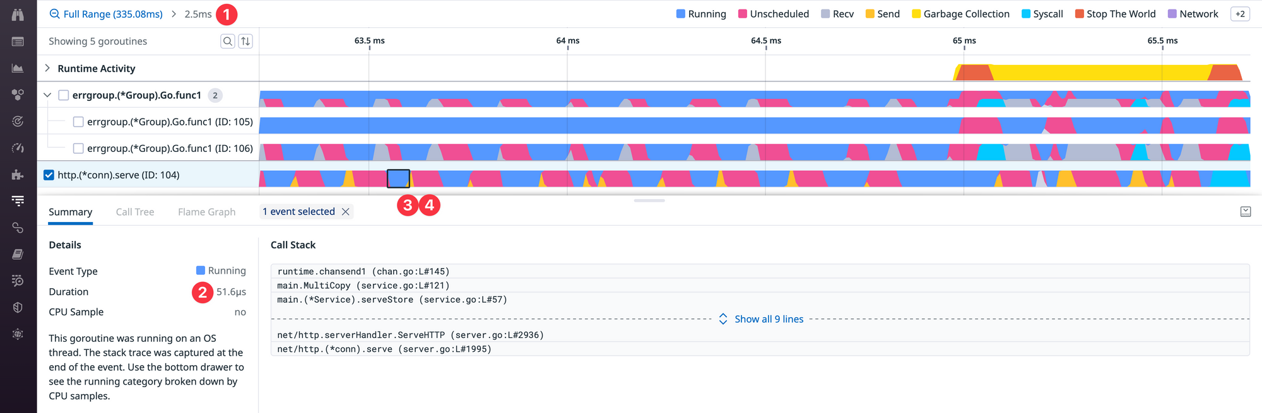The image size is (1262, 413).
Task: Switch to the Call Tree tab
Action: (135, 212)
